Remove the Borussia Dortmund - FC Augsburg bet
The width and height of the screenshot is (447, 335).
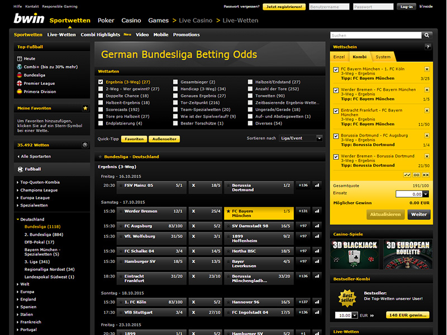pos(427,136)
